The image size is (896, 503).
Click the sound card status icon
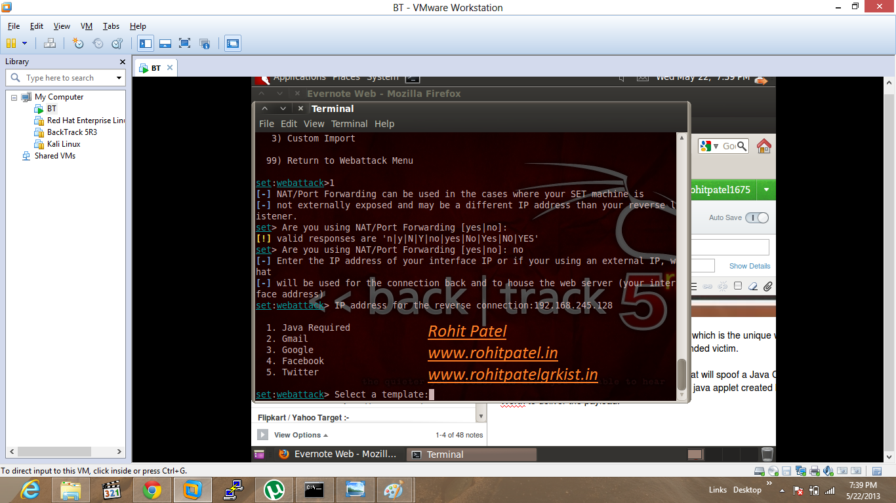click(x=827, y=471)
